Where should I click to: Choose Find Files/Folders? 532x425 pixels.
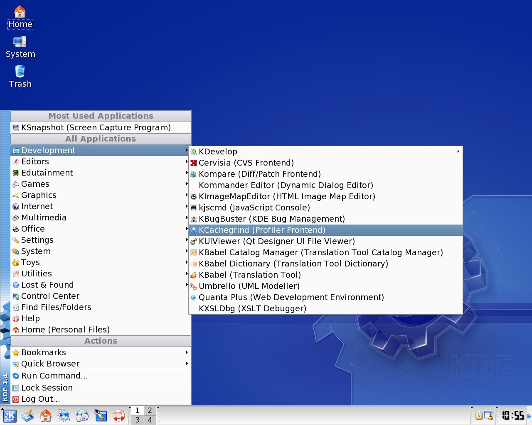point(101,307)
